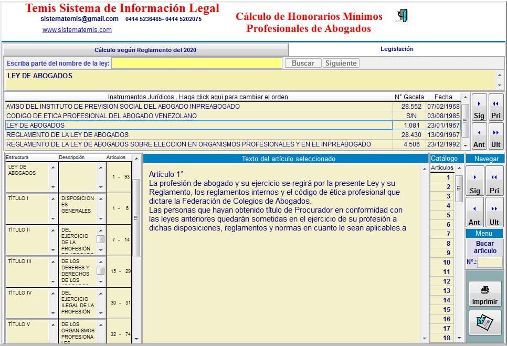Click range 7 - 14 in Artículos column
This screenshot has width=507, height=346.
click(x=120, y=239)
